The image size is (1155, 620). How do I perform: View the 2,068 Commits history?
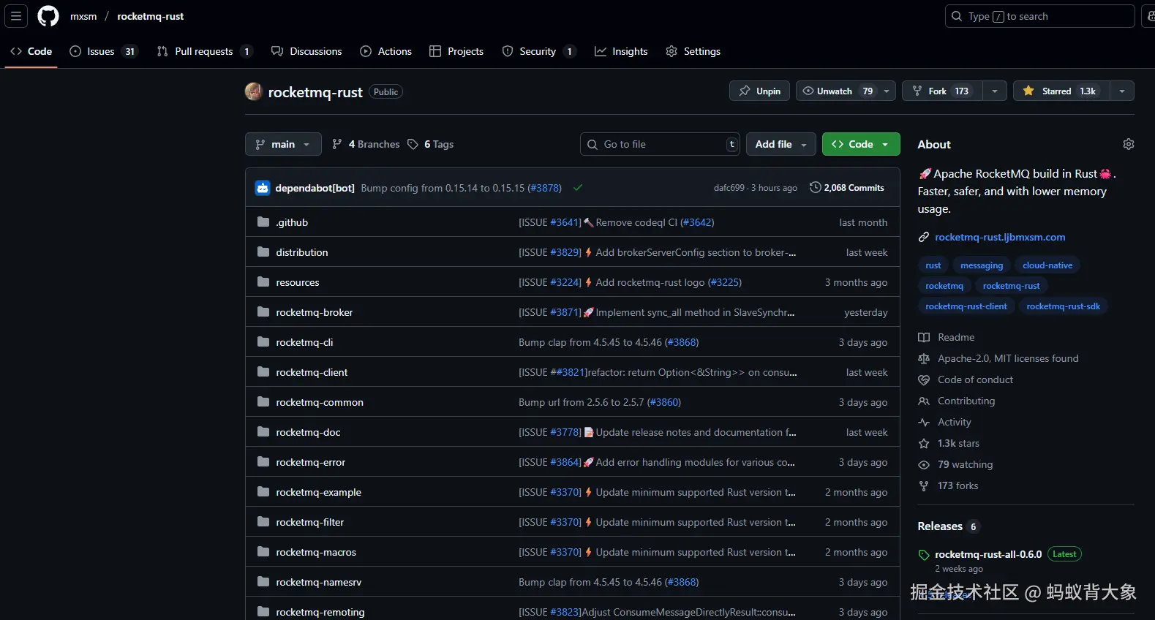pyautogui.click(x=847, y=188)
